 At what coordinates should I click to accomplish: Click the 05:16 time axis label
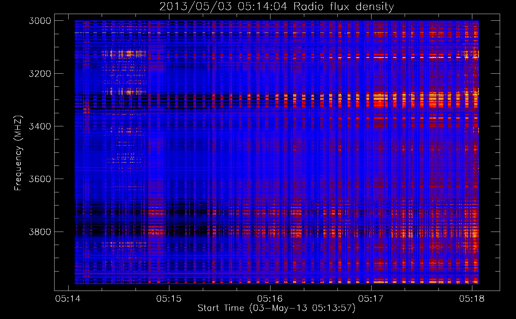[x=270, y=299]
